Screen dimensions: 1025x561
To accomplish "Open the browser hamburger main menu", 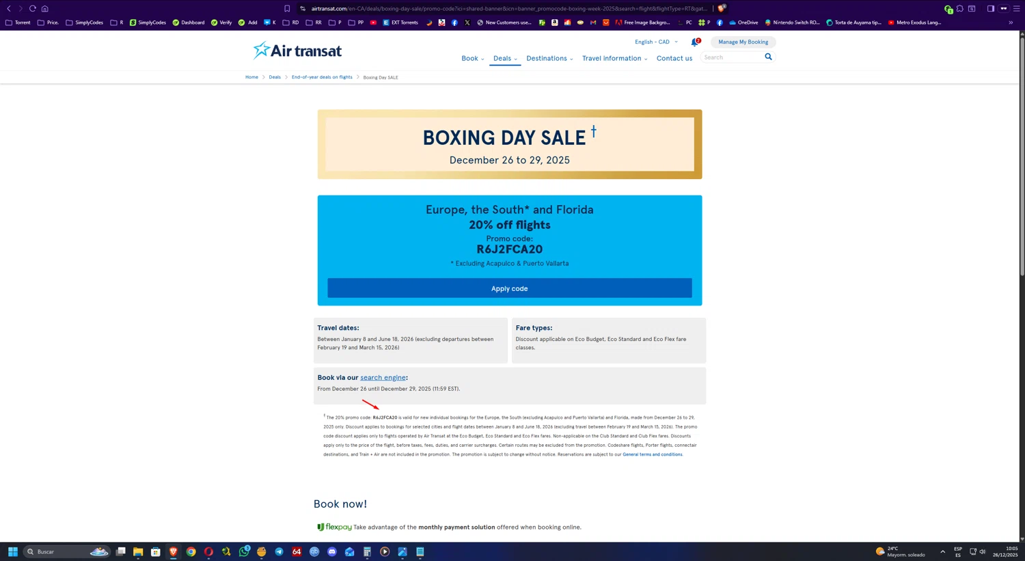I will pyautogui.click(x=1016, y=9).
